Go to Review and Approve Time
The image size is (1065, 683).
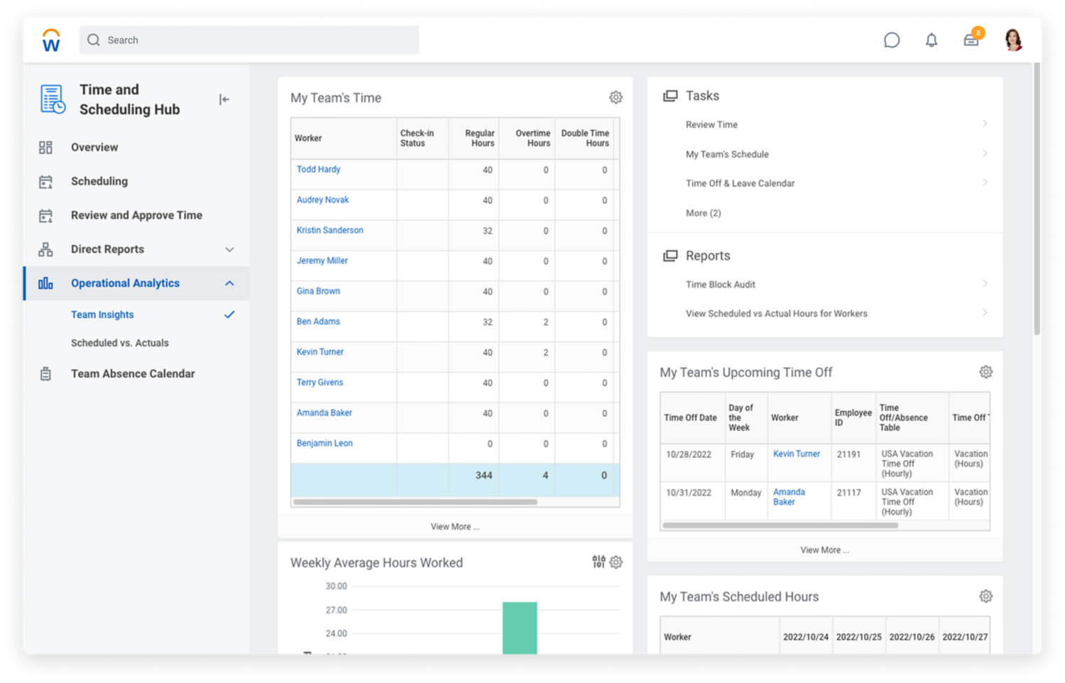(136, 215)
